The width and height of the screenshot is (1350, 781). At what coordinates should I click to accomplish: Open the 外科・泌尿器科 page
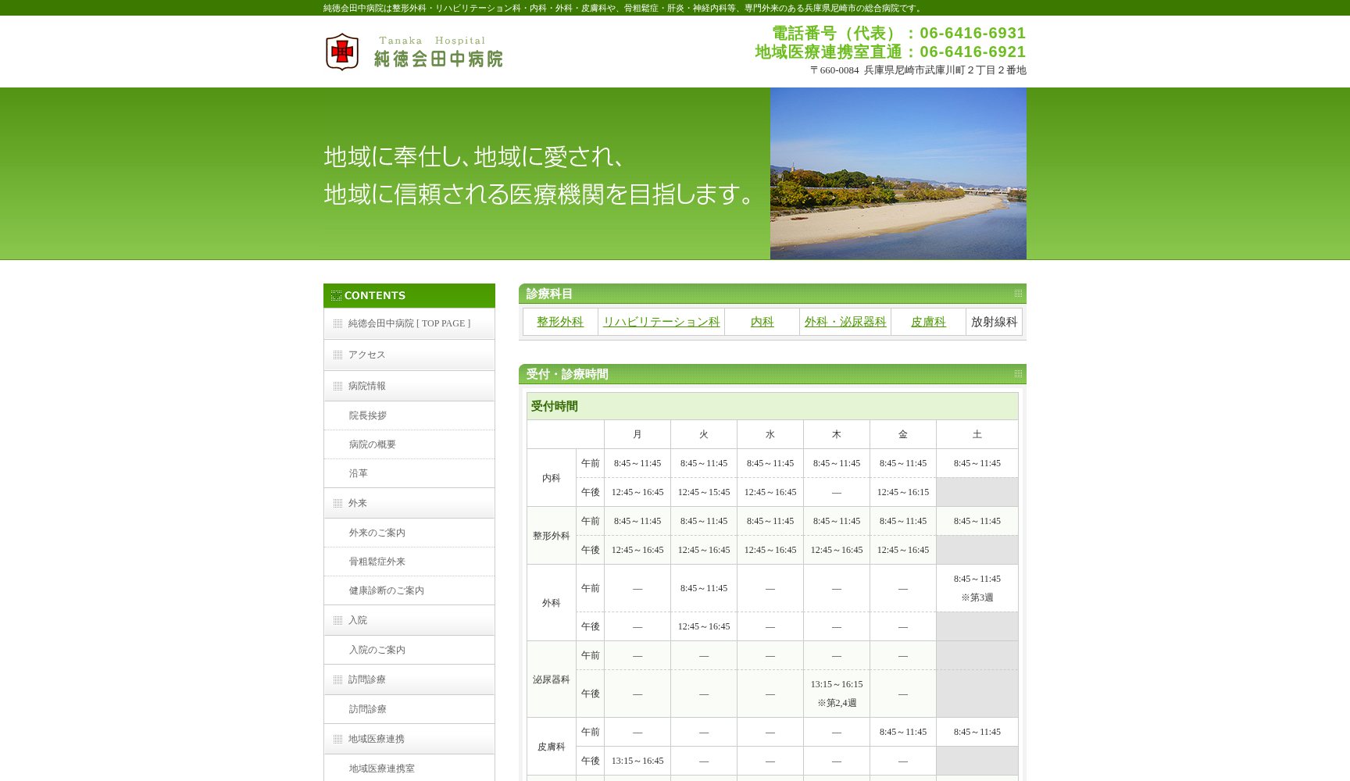[845, 321]
